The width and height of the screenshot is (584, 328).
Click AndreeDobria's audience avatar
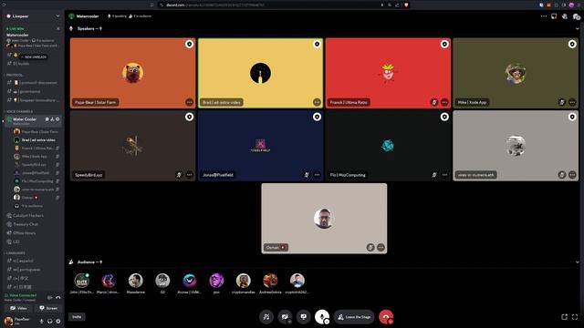point(270,281)
